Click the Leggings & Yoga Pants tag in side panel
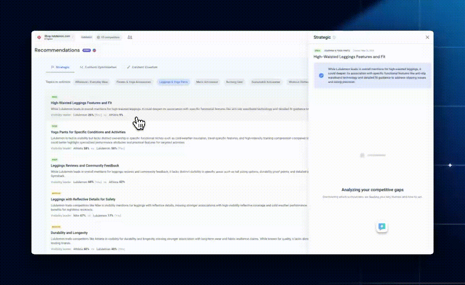Viewport: 465px width, 285px height. point(337,51)
